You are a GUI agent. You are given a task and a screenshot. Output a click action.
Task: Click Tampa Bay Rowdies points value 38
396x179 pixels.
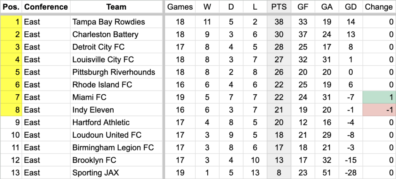(x=279, y=22)
